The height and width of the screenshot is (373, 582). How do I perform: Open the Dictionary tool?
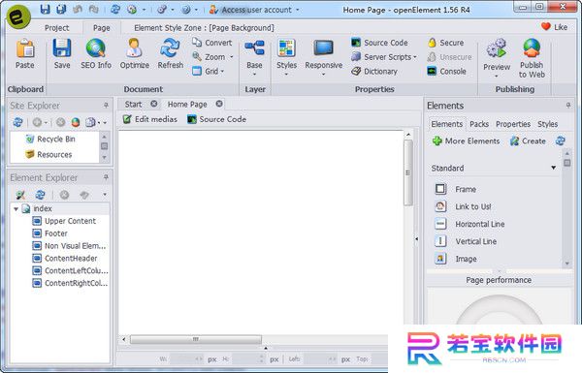tap(374, 71)
